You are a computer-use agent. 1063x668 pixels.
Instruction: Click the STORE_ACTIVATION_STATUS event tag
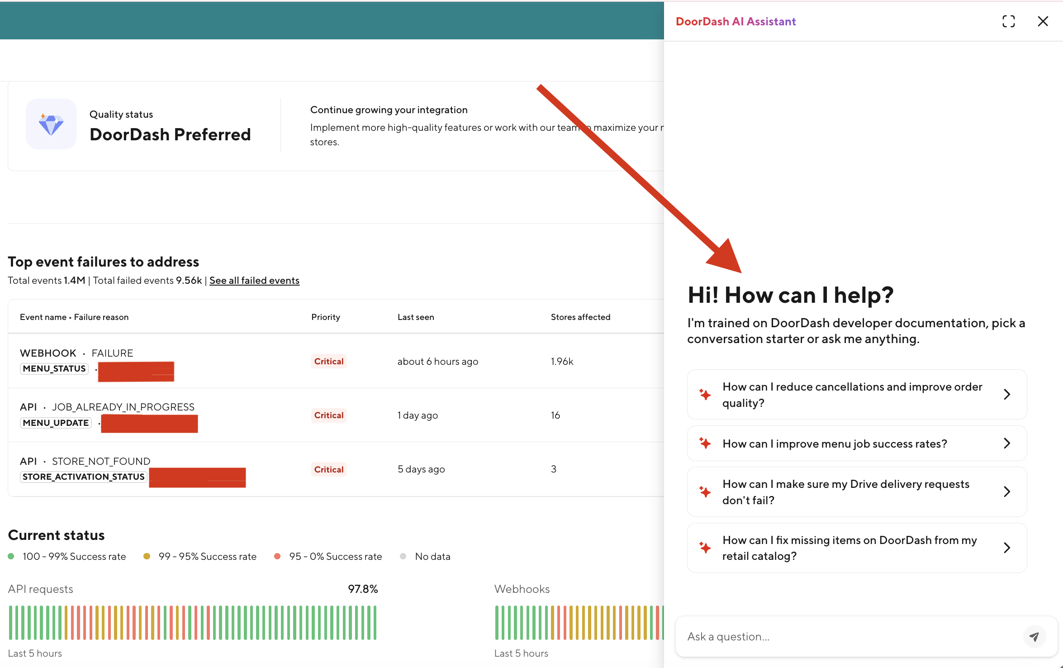click(x=83, y=476)
